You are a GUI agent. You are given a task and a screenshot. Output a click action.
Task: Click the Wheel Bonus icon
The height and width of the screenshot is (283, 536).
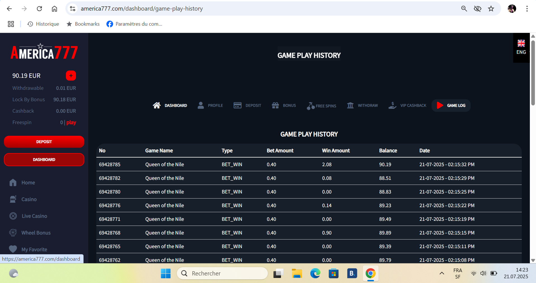(13, 233)
